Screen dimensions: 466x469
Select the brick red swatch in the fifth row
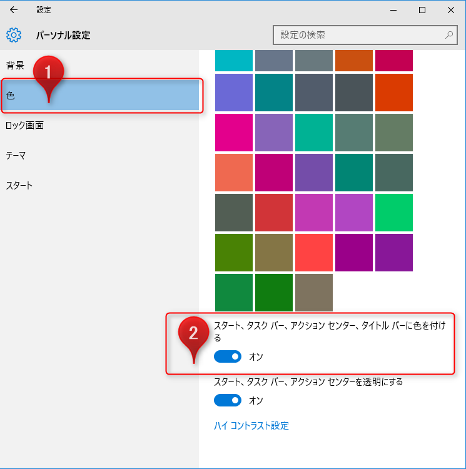(x=274, y=213)
